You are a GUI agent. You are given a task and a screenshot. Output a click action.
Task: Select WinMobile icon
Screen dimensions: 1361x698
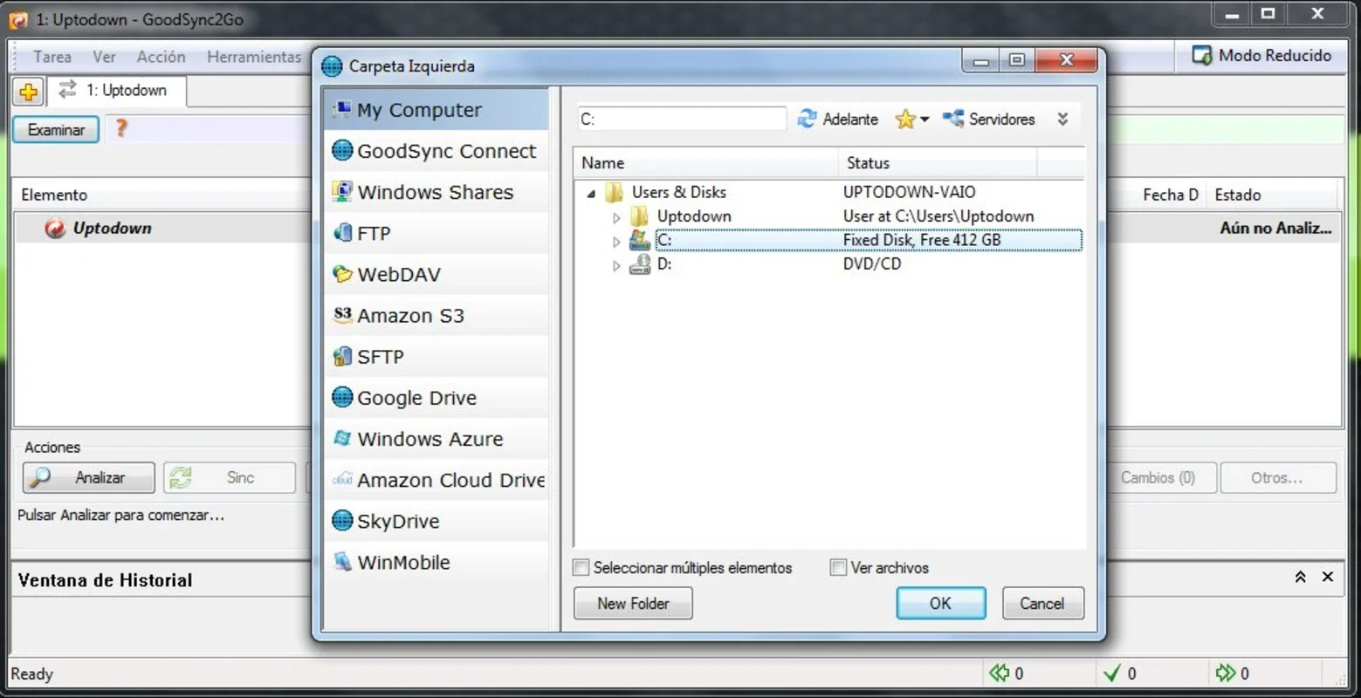coord(342,562)
